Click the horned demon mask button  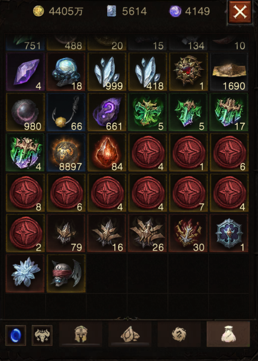click(42, 335)
